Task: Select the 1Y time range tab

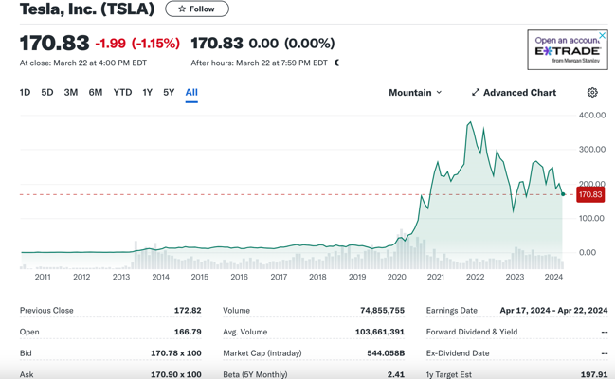Action: [x=147, y=93]
